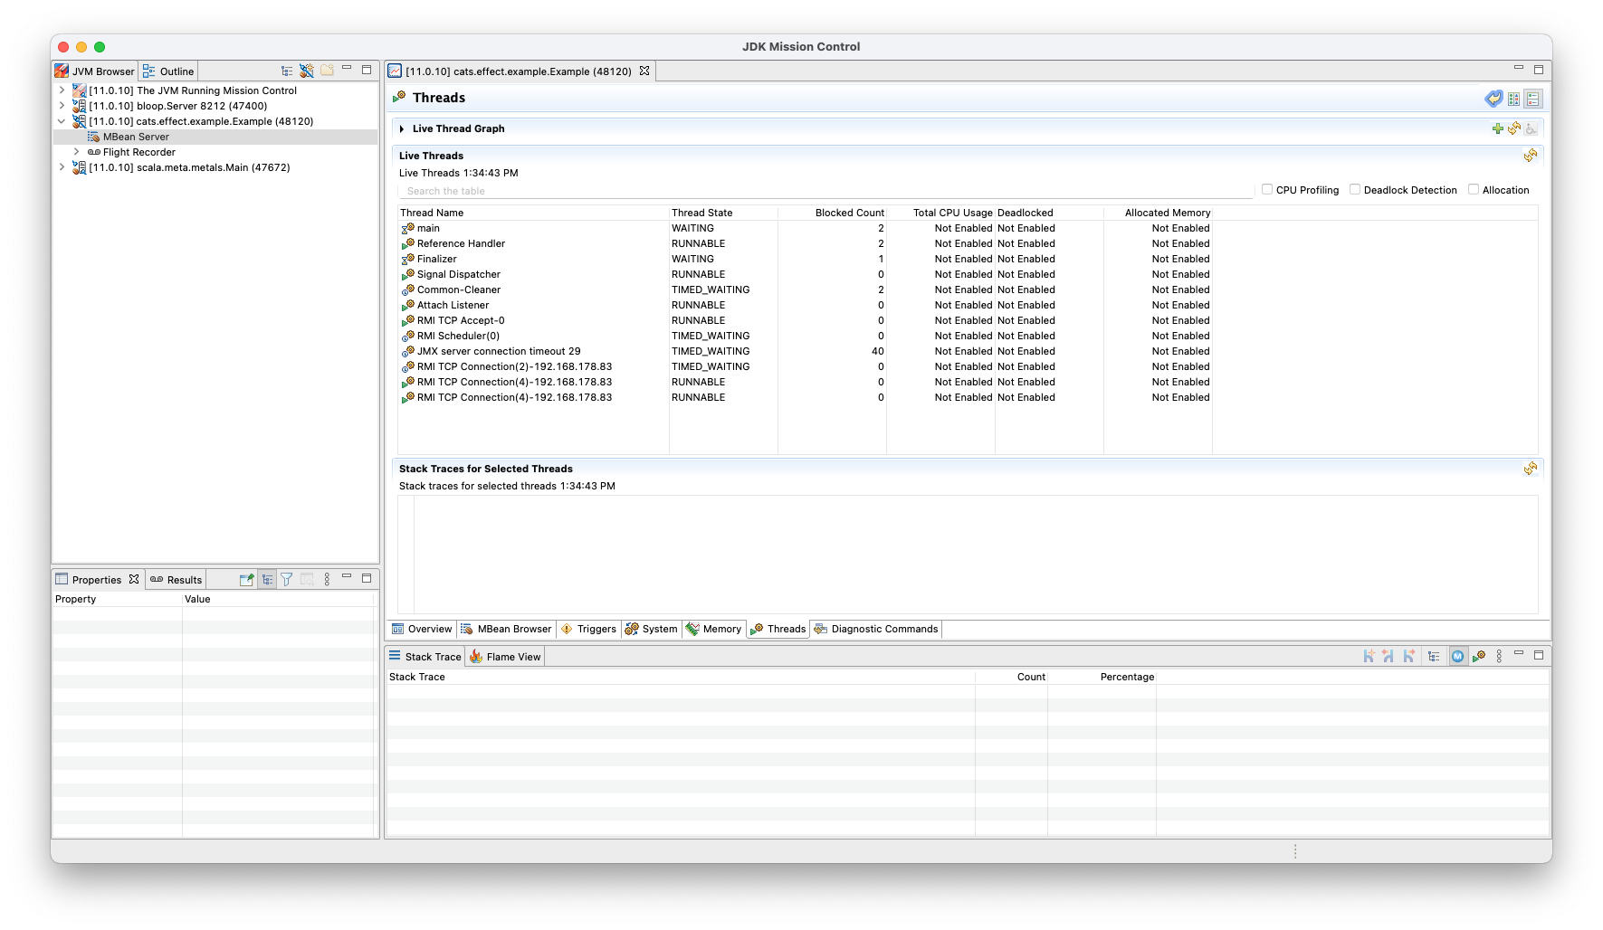Collapse the cats.effect.example.Example node
1603x930 pixels.
point(62,121)
